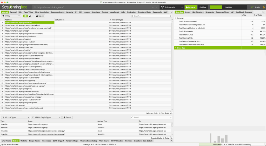Open the HTTP Headers tab

(x=117, y=141)
